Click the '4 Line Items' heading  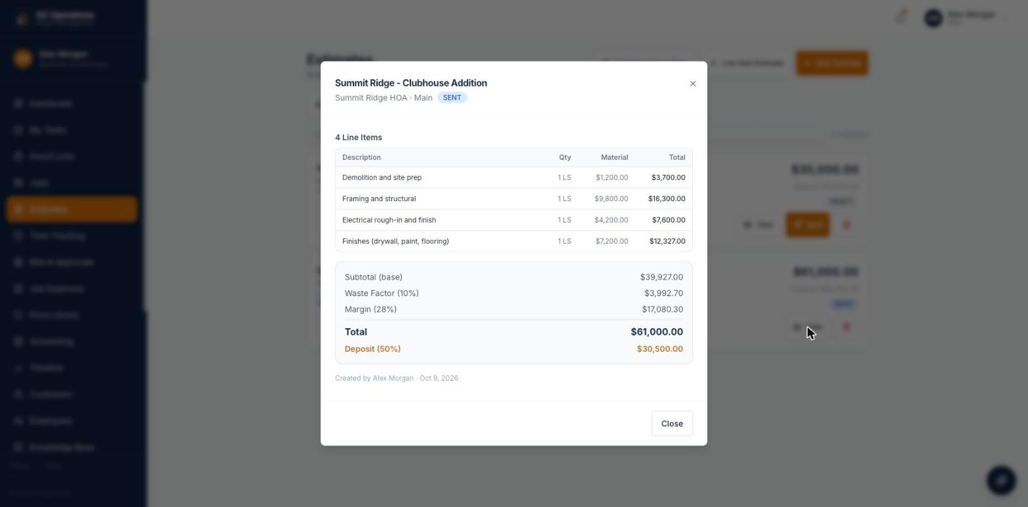pyautogui.click(x=359, y=138)
